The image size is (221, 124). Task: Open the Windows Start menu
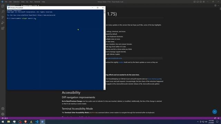(x=3, y=122)
